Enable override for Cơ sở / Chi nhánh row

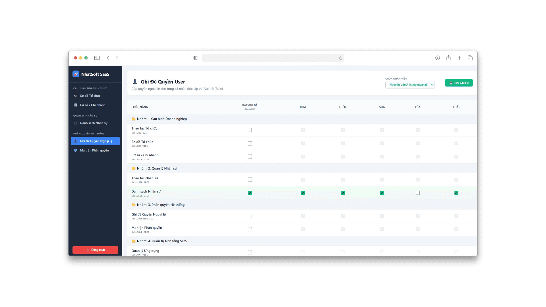point(250,157)
